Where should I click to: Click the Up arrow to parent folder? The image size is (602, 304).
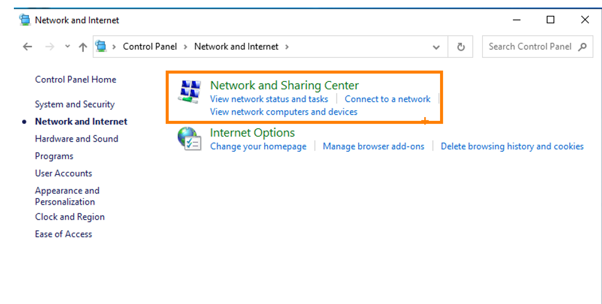pos(83,47)
